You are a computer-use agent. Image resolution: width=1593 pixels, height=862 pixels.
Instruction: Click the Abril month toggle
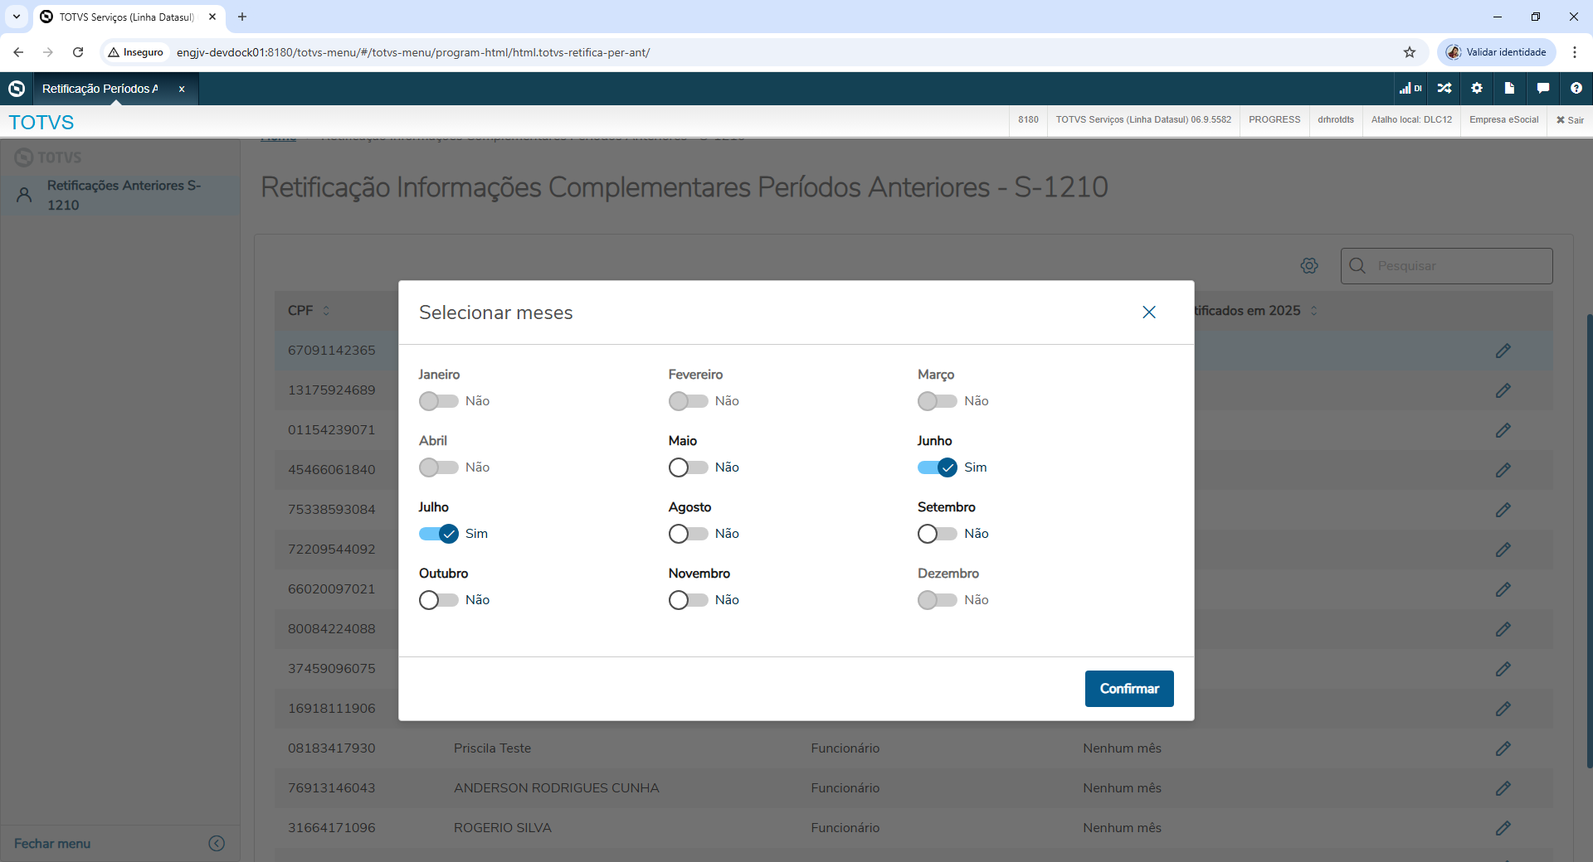[x=438, y=467]
